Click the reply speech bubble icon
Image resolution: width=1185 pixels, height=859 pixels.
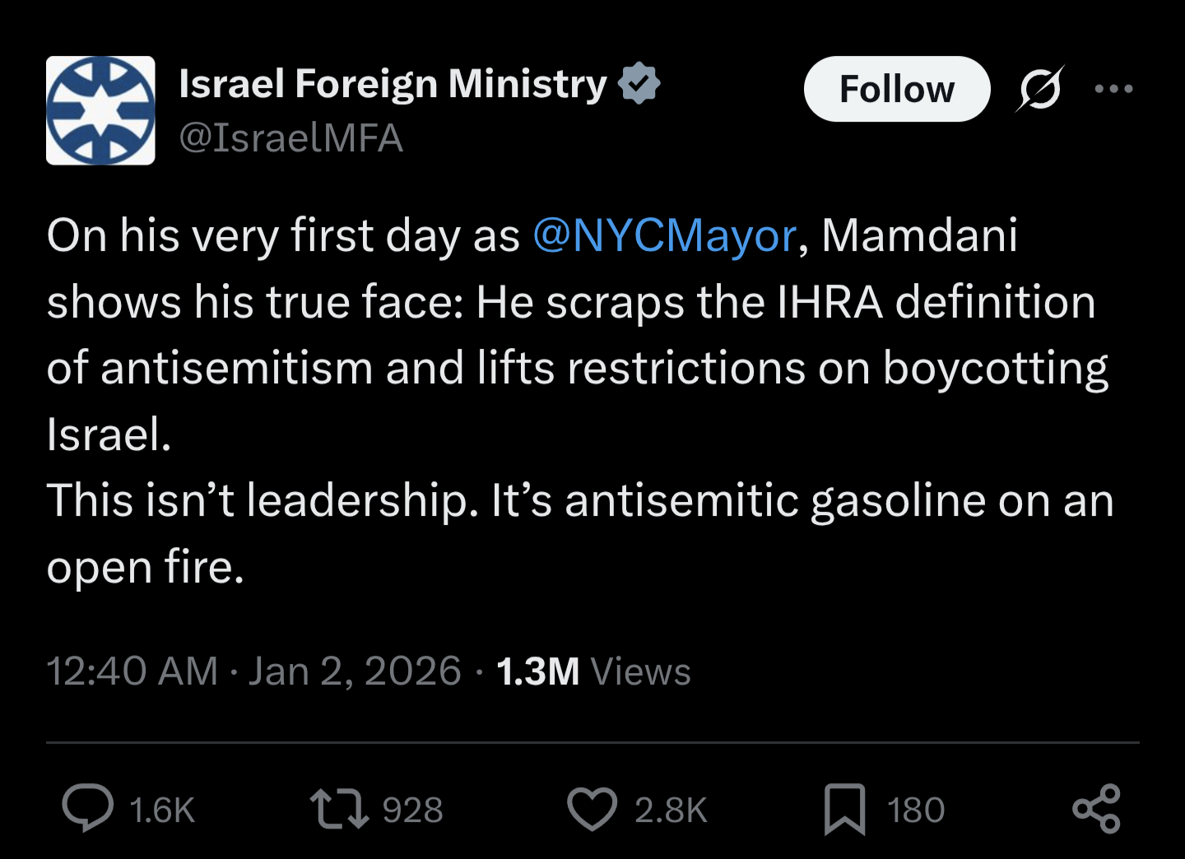pyautogui.click(x=88, y=809)
